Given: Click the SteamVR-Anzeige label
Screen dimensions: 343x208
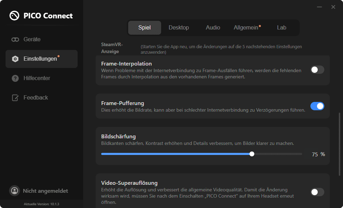Looking at the screenshot, I should [x=112, y=48].
